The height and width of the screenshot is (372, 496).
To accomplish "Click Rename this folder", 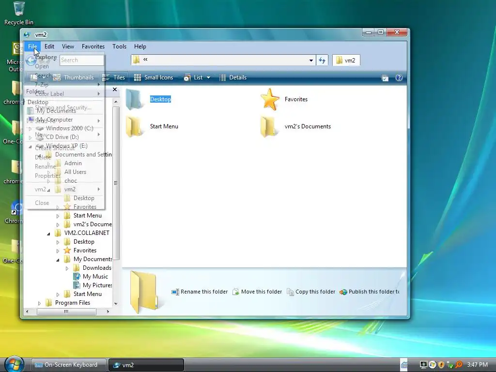I will tap(200, 292).
